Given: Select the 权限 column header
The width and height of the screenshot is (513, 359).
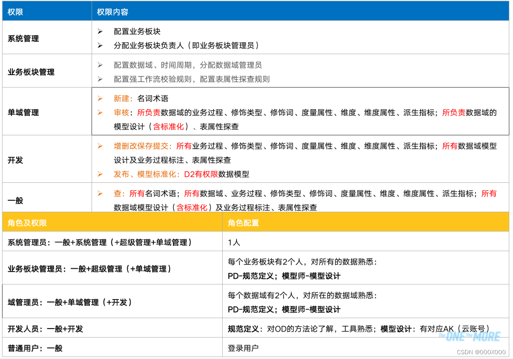Looking at the screenshot, I should click(15, 12).
